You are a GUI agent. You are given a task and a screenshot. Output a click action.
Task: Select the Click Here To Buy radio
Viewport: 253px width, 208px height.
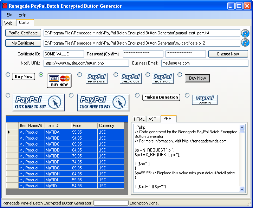pyautogui.click(x=8, y=95)
